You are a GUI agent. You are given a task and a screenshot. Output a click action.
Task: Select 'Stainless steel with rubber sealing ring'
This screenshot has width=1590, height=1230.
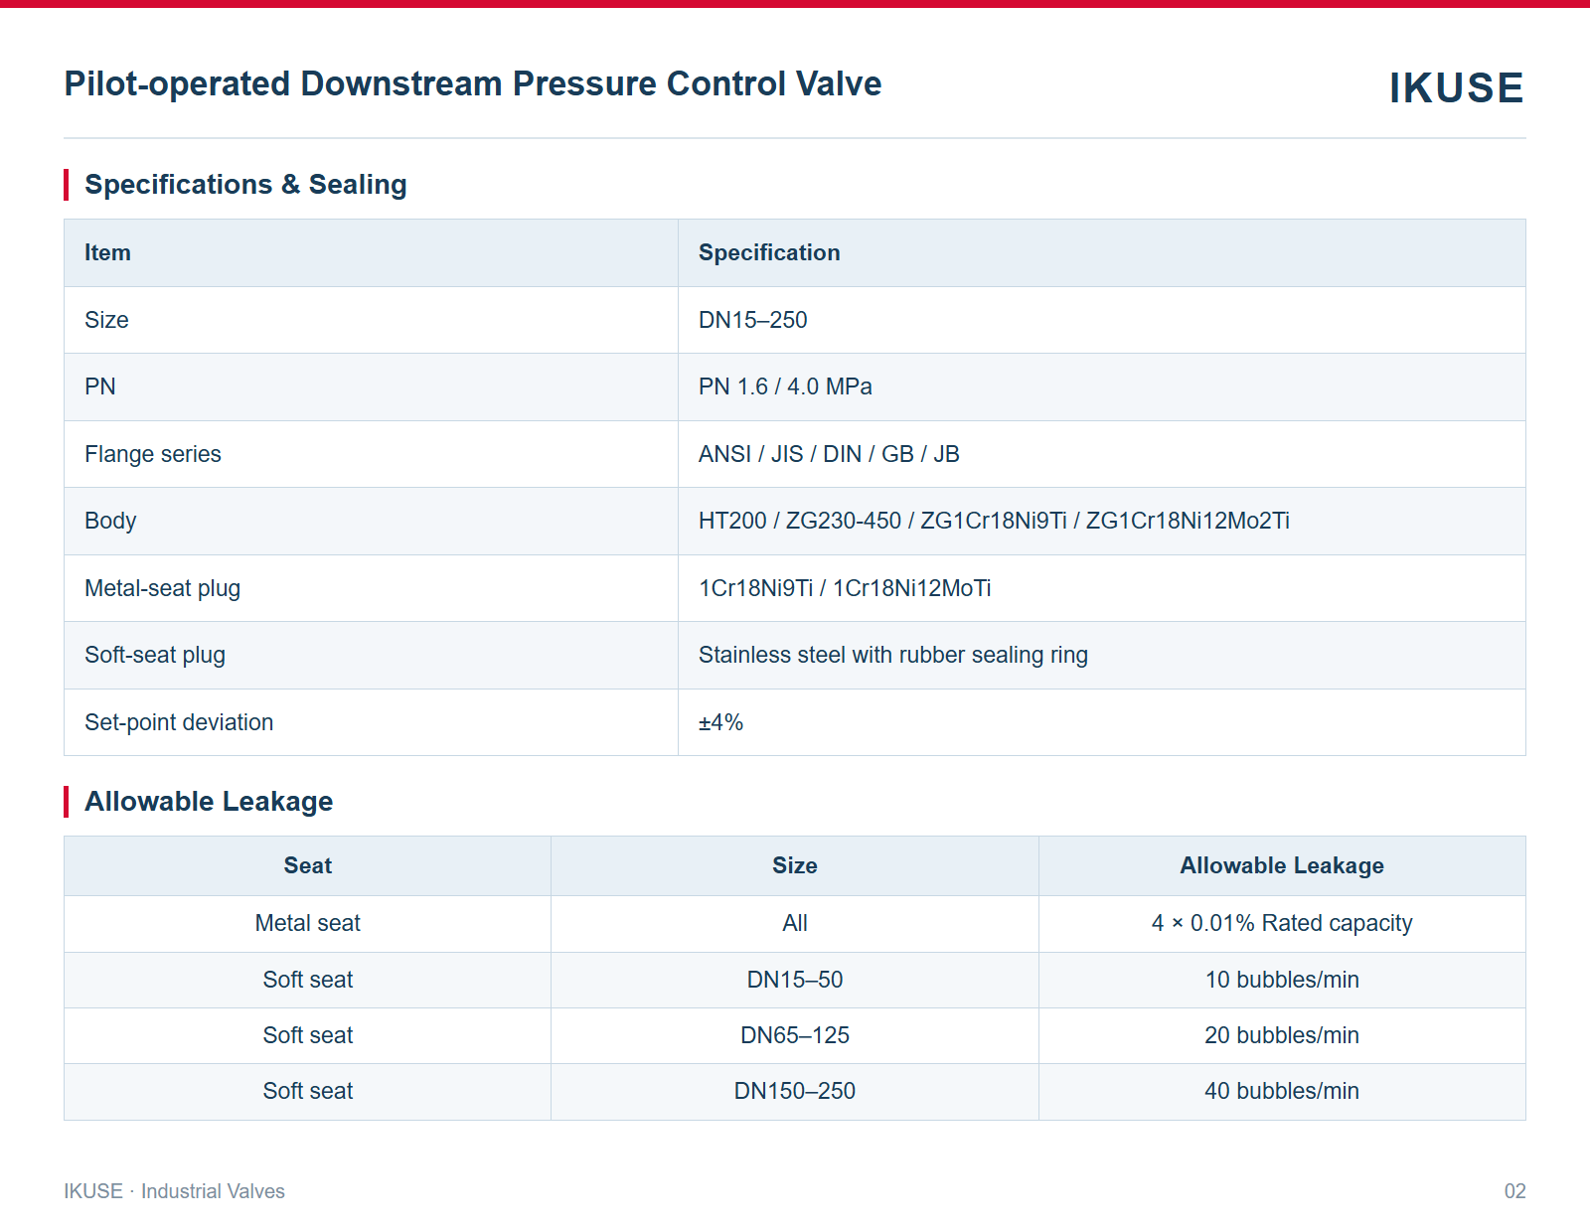[893, 655]
